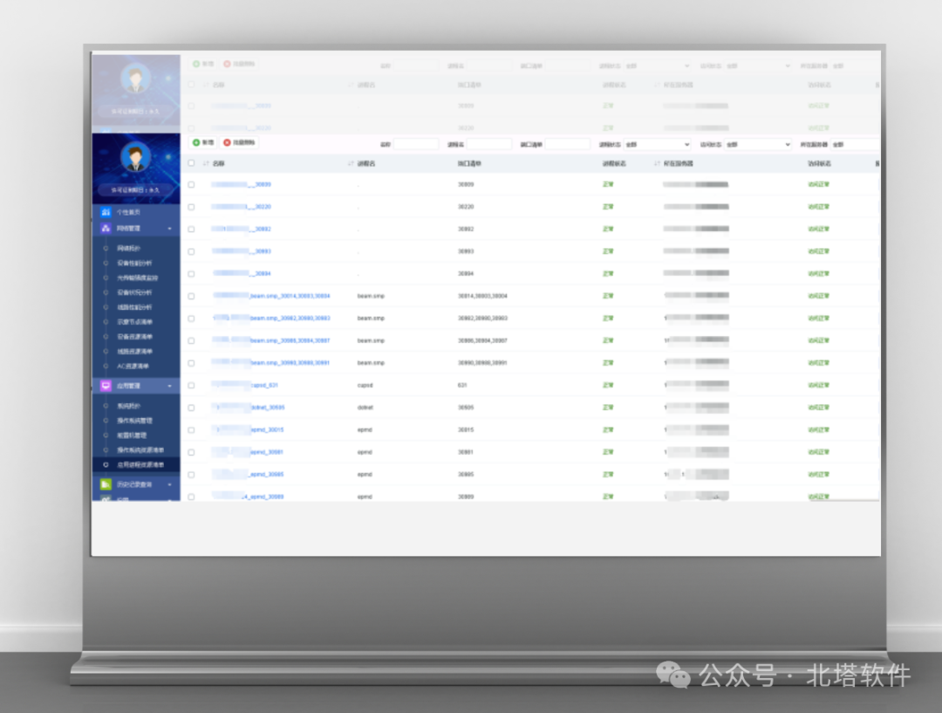Click port cell 30894
Viewport: 942px width, 713px height.
[x=466, y=273]
